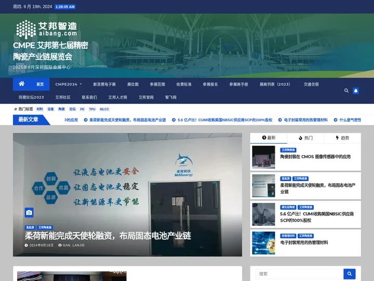Click author GAN, LANJIE link
374x281 pixels.
tap(71, 245)
